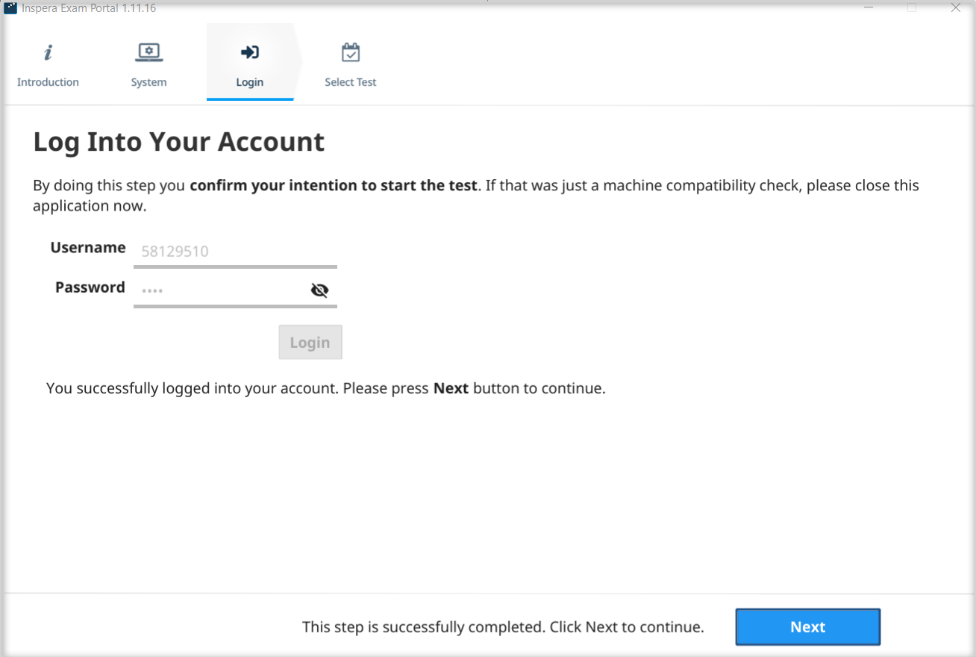Viewport: 976px width, 657px height.
Task: Click the blue Next button
Action: click(808, 627)
